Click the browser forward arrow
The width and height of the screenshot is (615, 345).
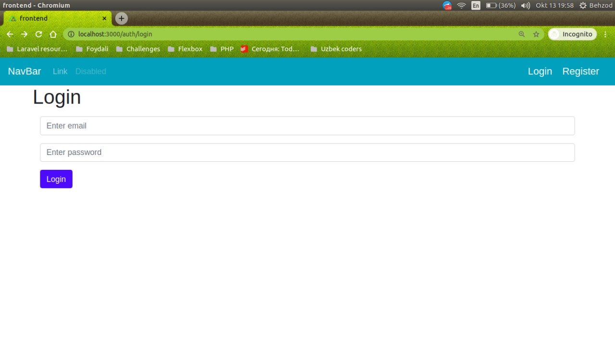click(x=25, y=34)
